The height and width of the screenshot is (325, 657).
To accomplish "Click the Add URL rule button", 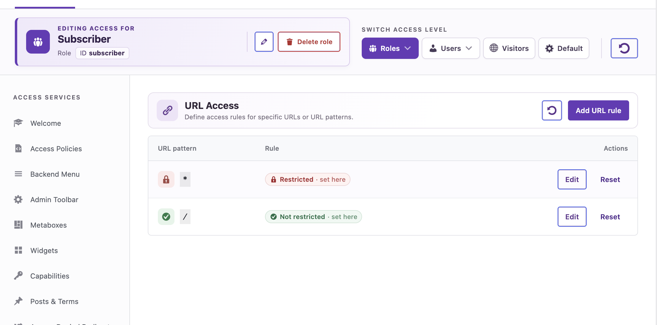I will tap(598, 110).
